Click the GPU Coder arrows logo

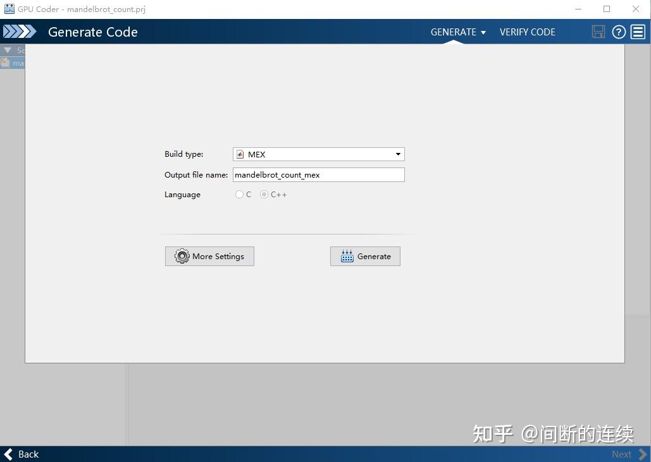coord(20,31)
